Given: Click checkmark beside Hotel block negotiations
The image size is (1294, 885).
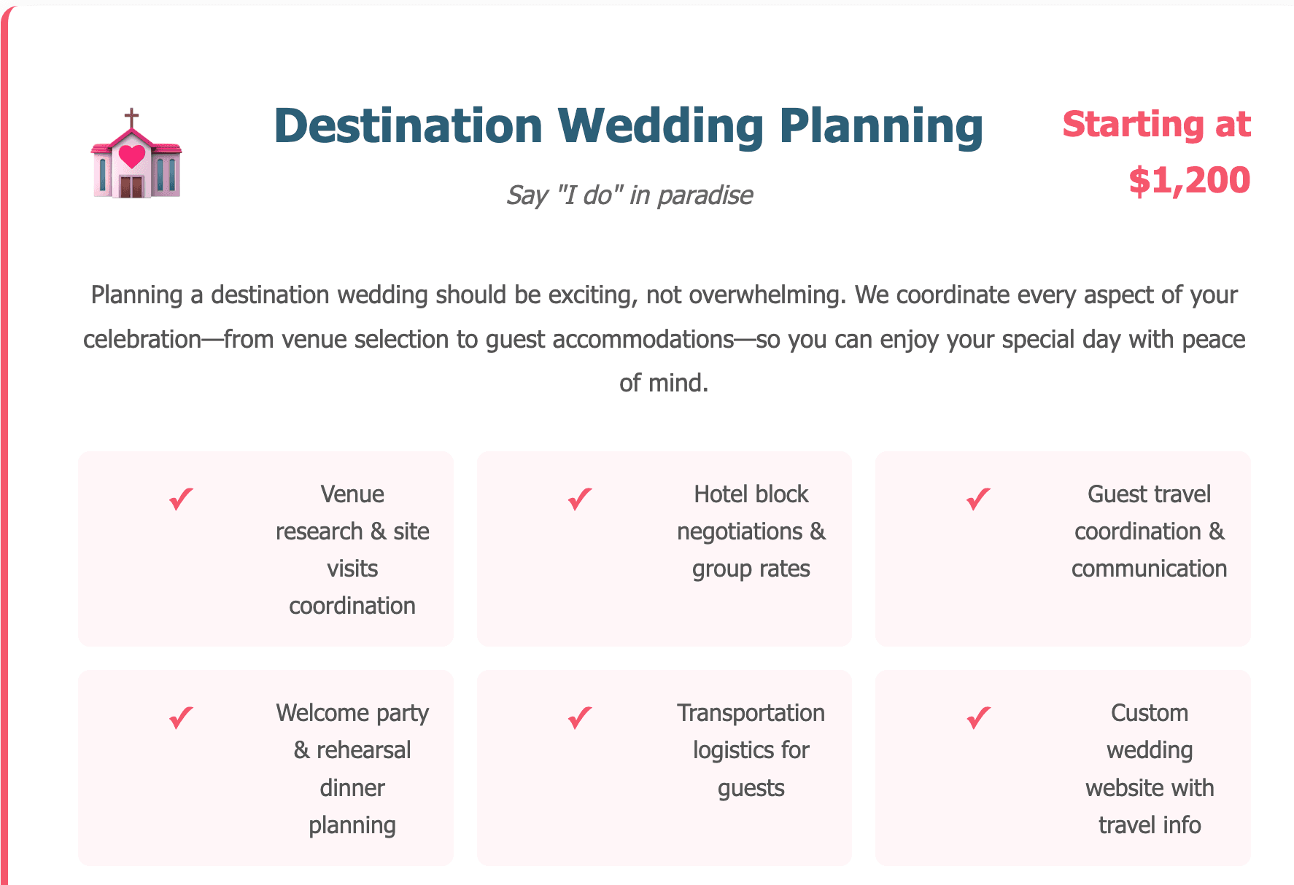Looking at the screenshot, I should 580,499.
